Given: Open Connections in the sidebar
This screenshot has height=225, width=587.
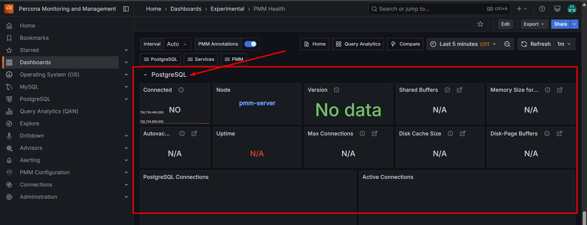Looking at the screenshot, I should pyautogui.click(x=36, y=185).
